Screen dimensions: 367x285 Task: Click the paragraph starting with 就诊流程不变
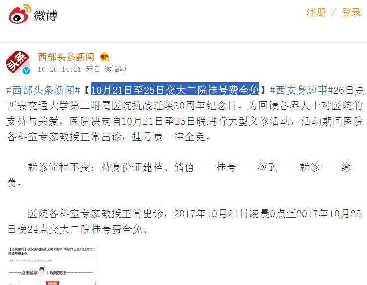(x=179, y=175)
